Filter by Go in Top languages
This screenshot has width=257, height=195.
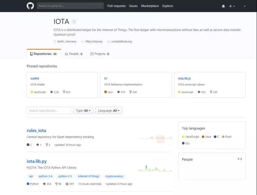[186, 143]
